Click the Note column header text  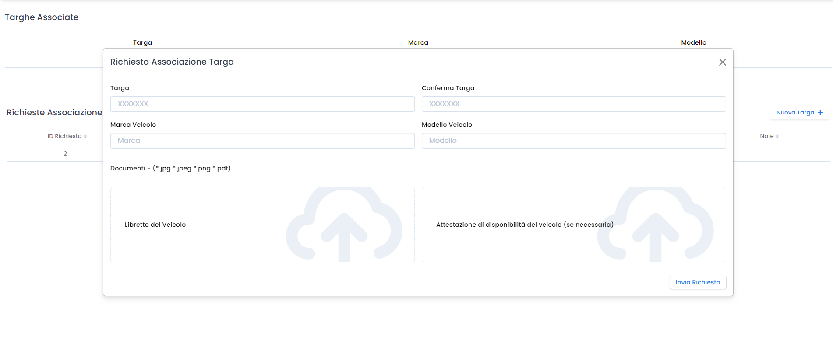[x=766, y=136]
